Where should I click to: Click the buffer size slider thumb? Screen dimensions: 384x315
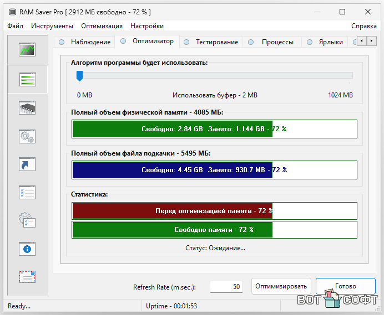[x=79, y=76]
